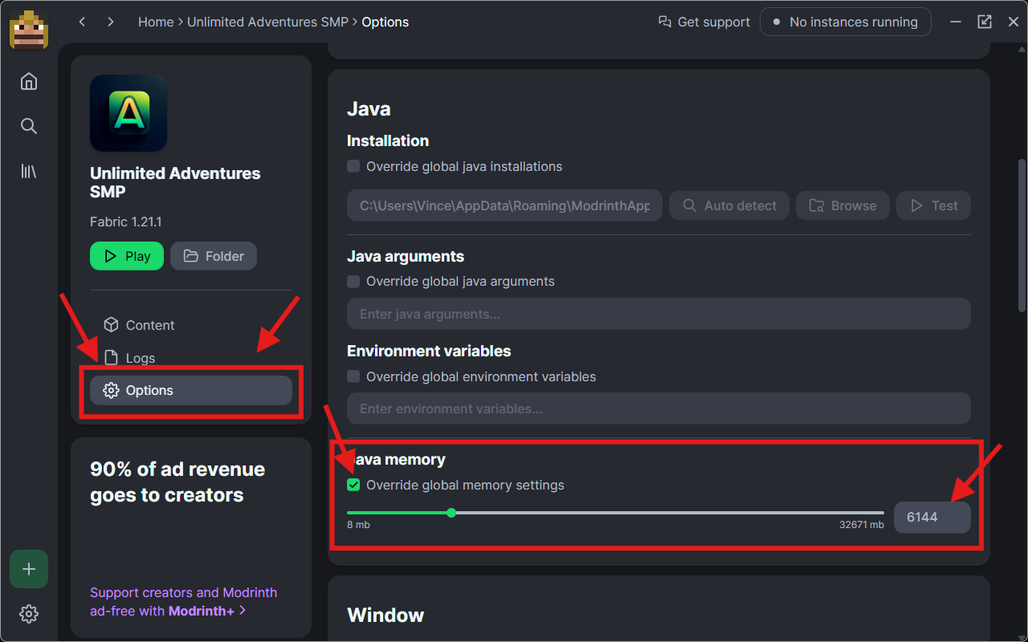Maximize the Modrinth window

pyautogui.click(x=985, y=22)
